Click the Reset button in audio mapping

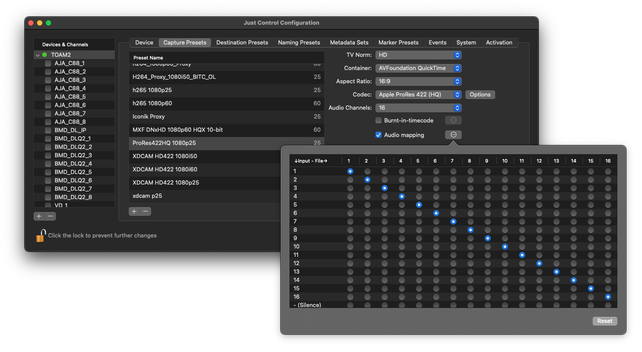pyautogui.click(x=605, y=321)
